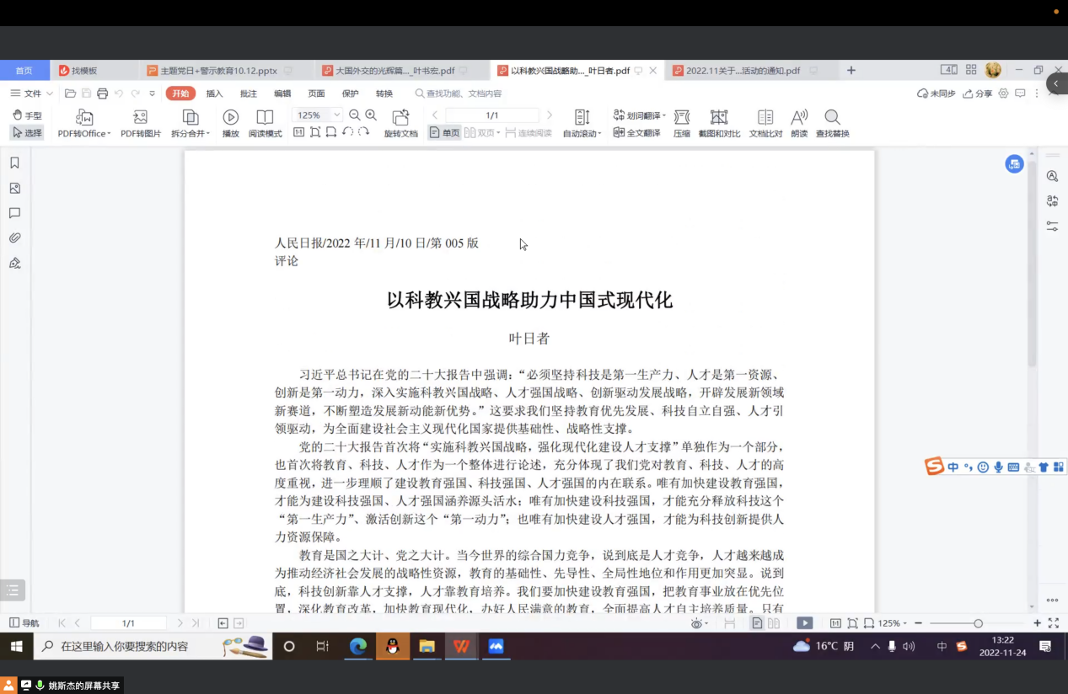Select 单页 single page view mode

(x=444, y=133)
